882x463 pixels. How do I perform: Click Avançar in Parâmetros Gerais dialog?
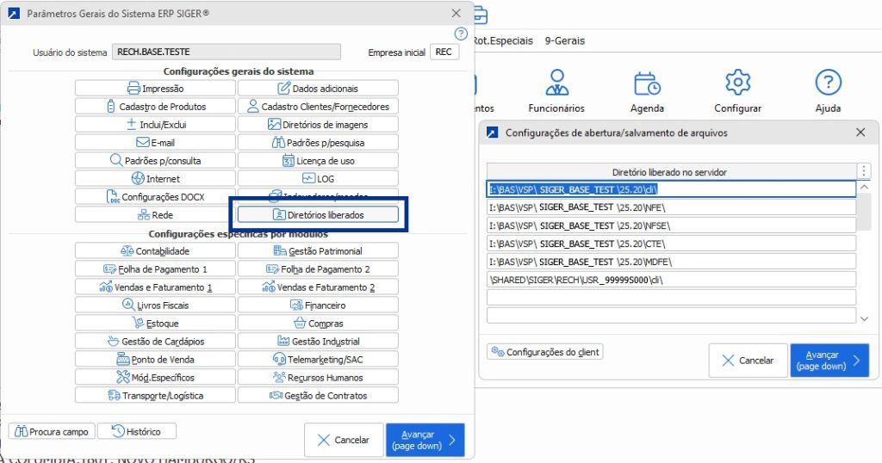pyautogui.click(x=425, y=440)
